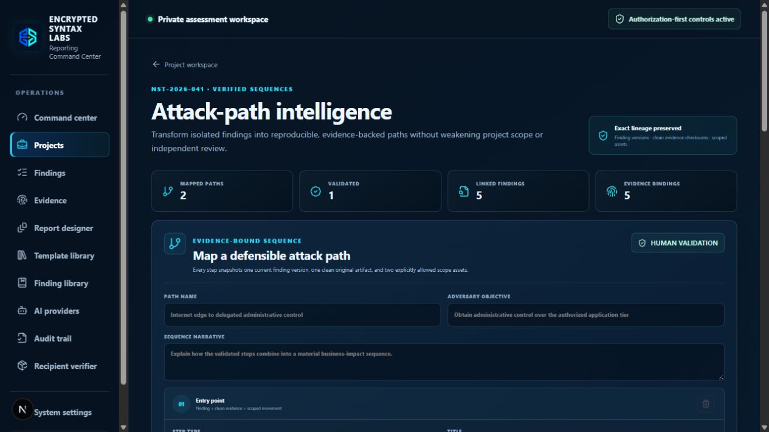The image size is (769, 432).
Task: Open Template library in sidebar
Action: pyautogui.click(x=60, y=255)
